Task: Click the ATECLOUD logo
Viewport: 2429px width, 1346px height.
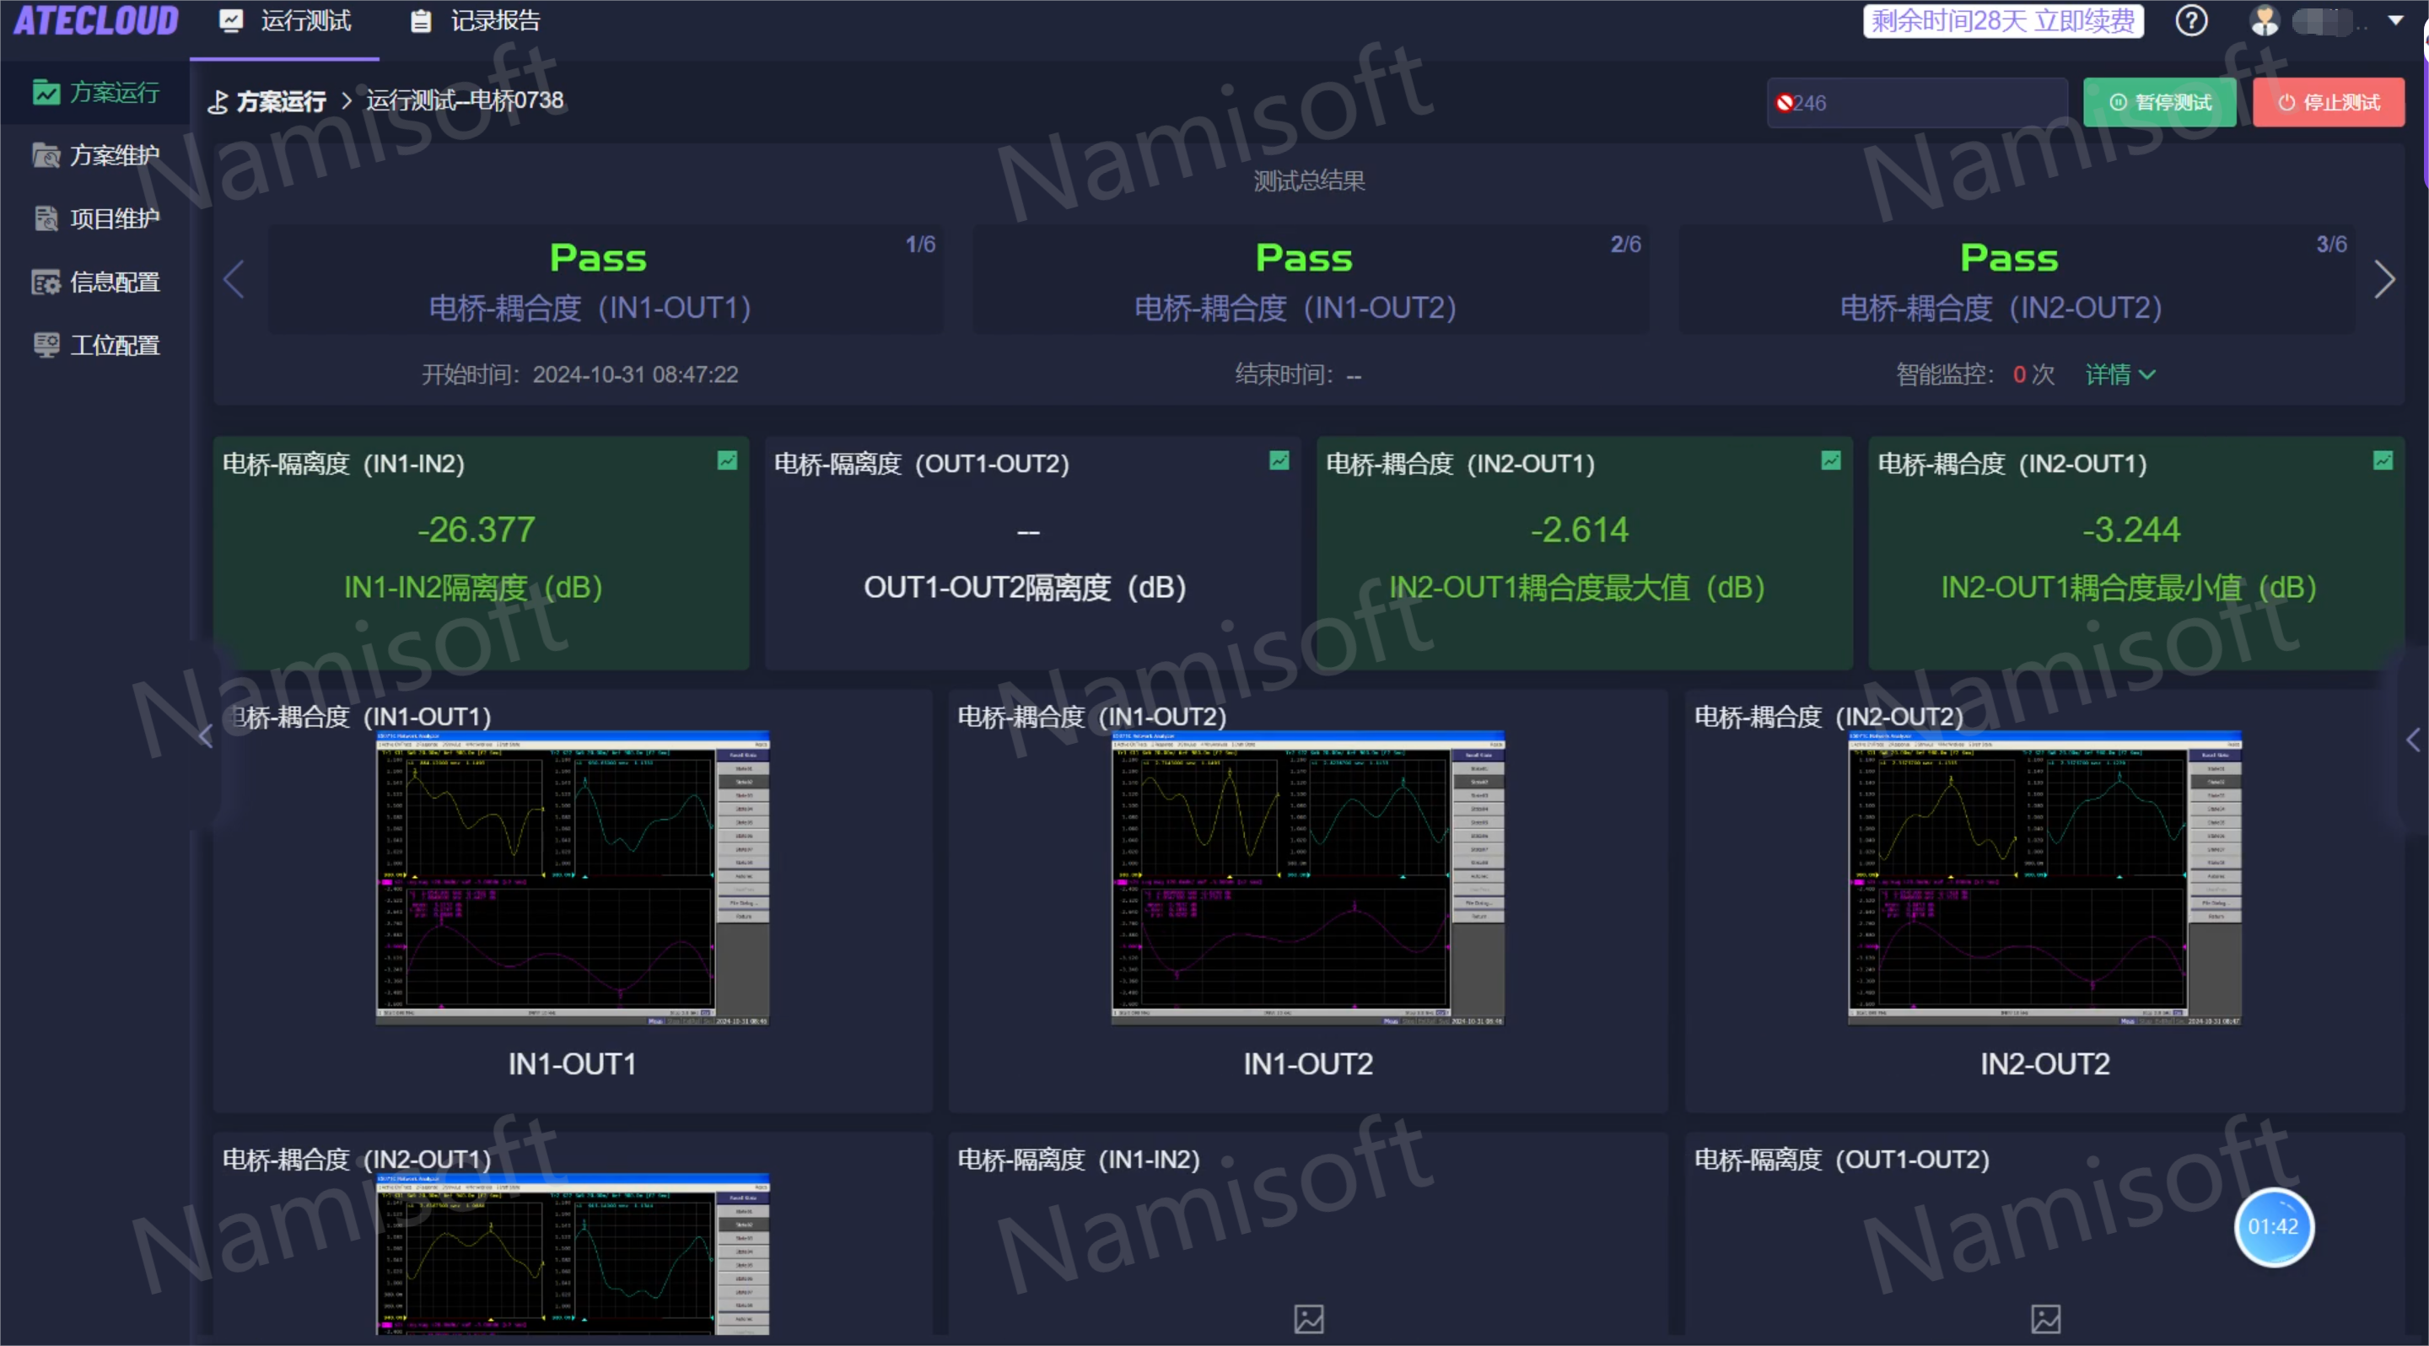Action: (x=95, y=21)
